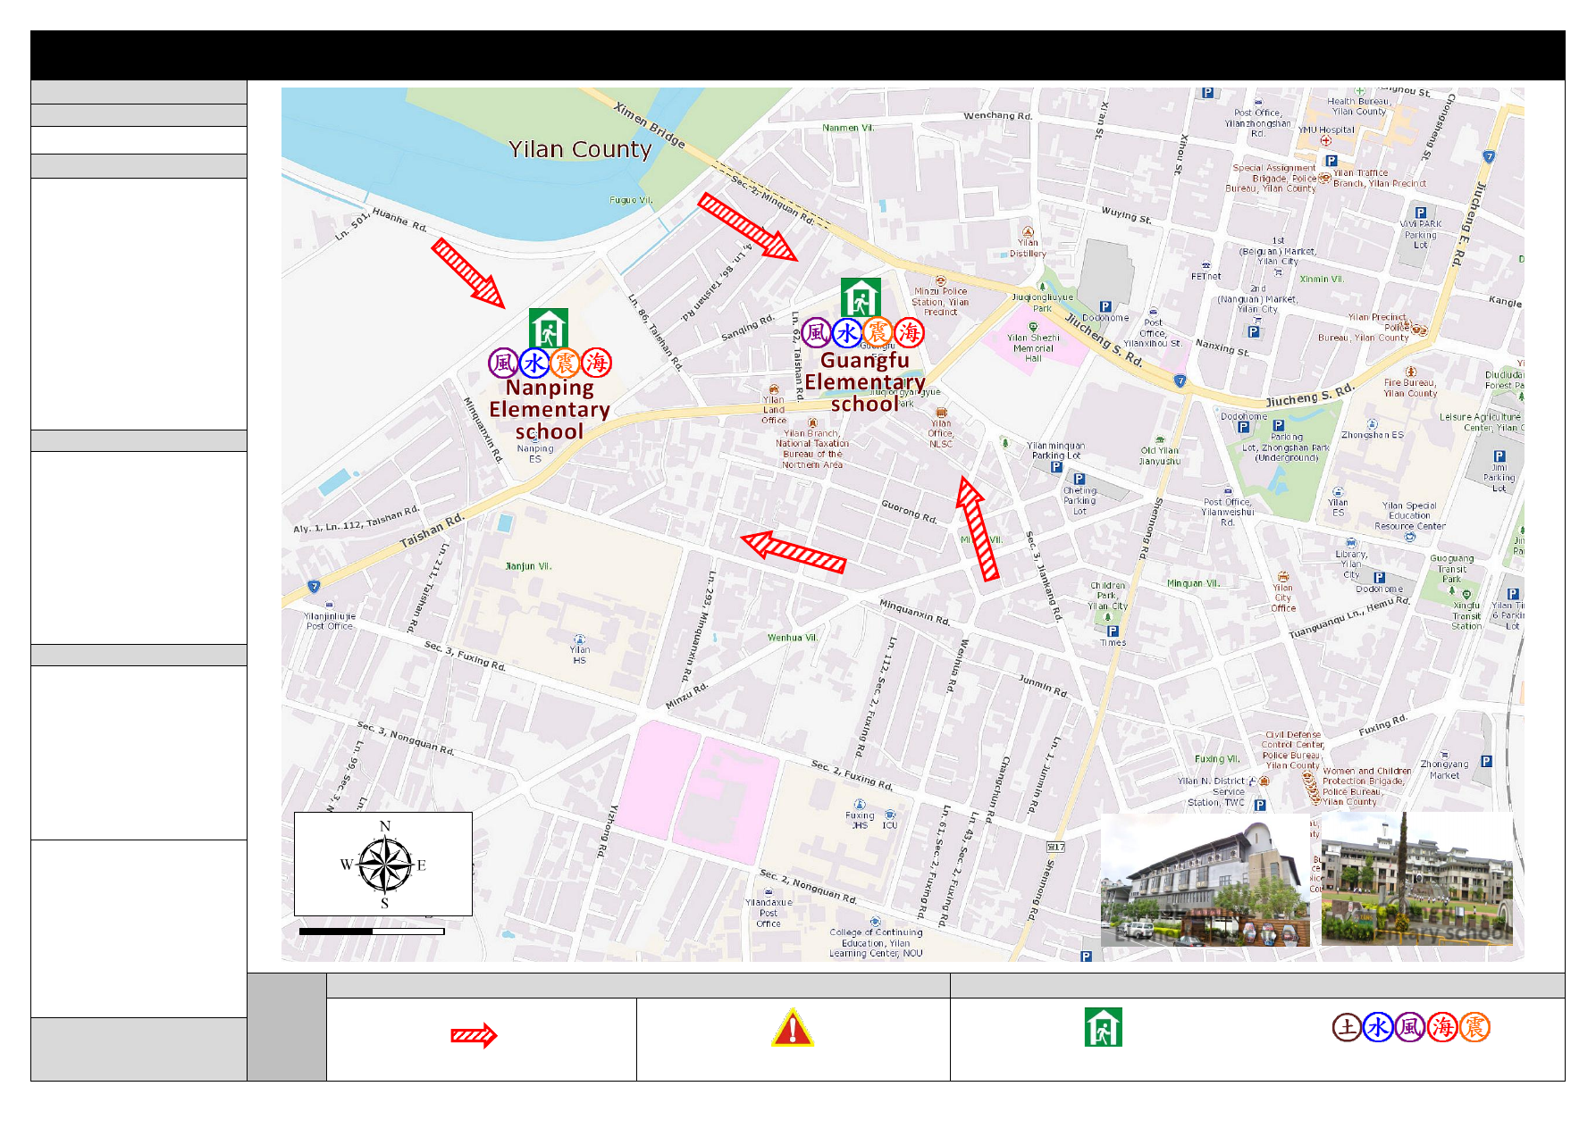The height and width of the screenshot is (1128, 1596).
Task: Click the Zhongyang Market label
Action: point(1444,770)
